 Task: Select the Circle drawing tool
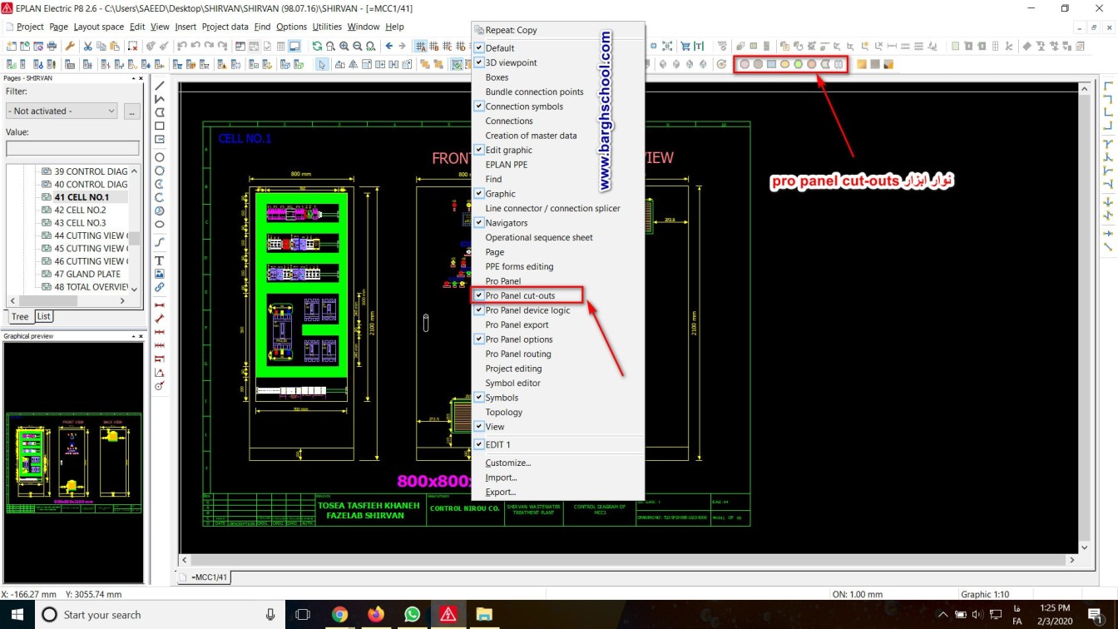(x=160, y=157)
